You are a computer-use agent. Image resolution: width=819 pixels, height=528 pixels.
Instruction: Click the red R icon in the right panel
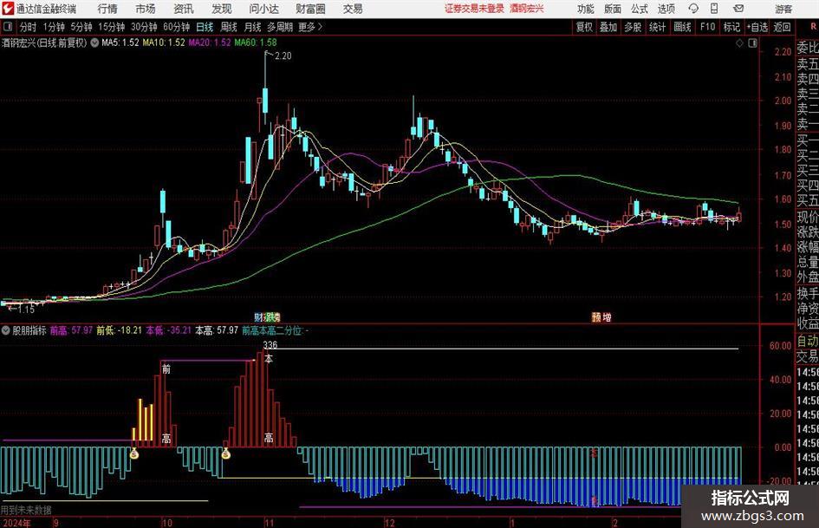click(813, 27)
